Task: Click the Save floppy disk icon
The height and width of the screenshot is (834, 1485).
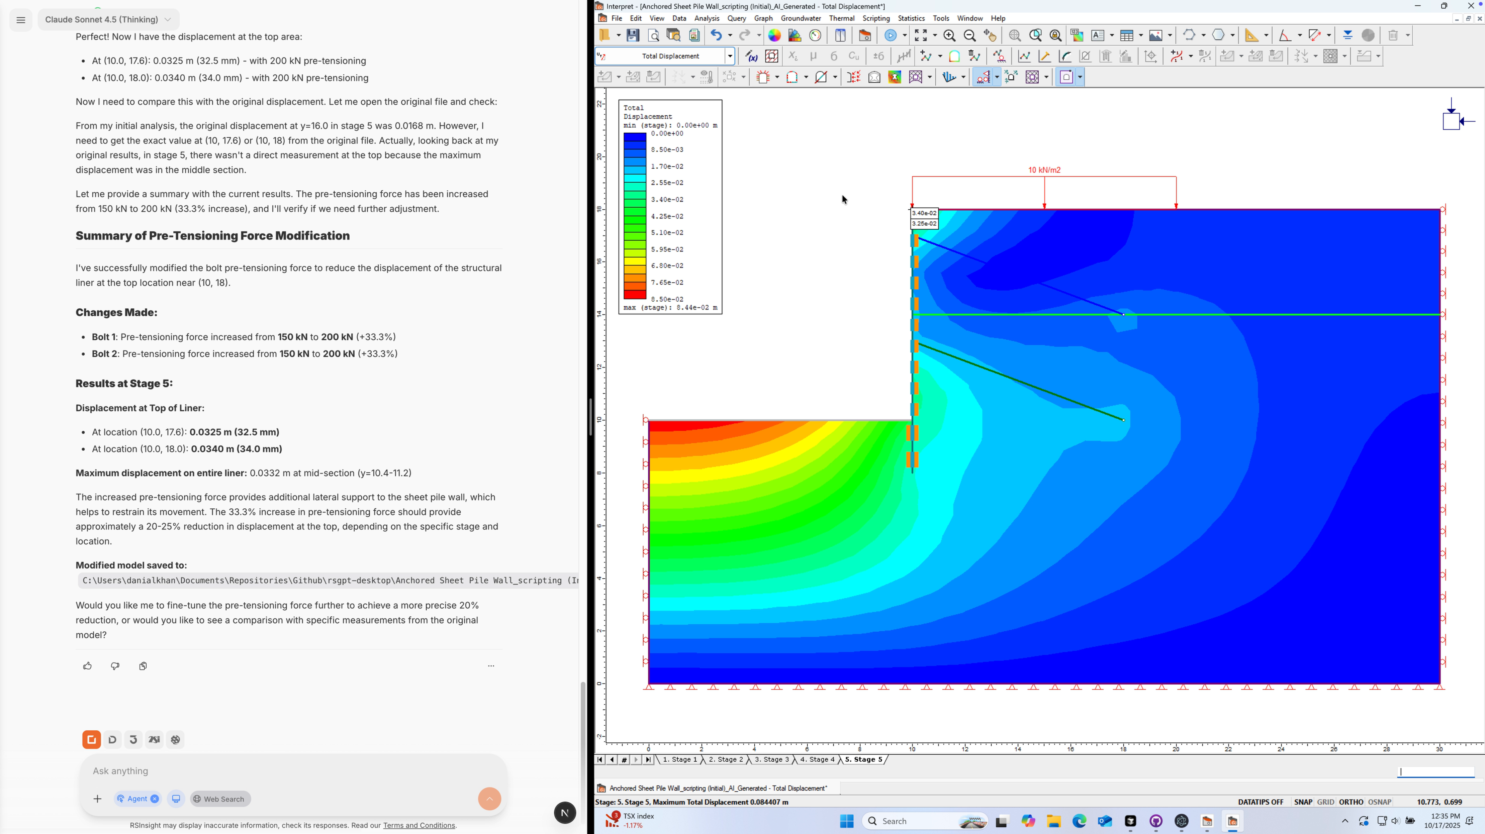Action: (x=633, y=35)
